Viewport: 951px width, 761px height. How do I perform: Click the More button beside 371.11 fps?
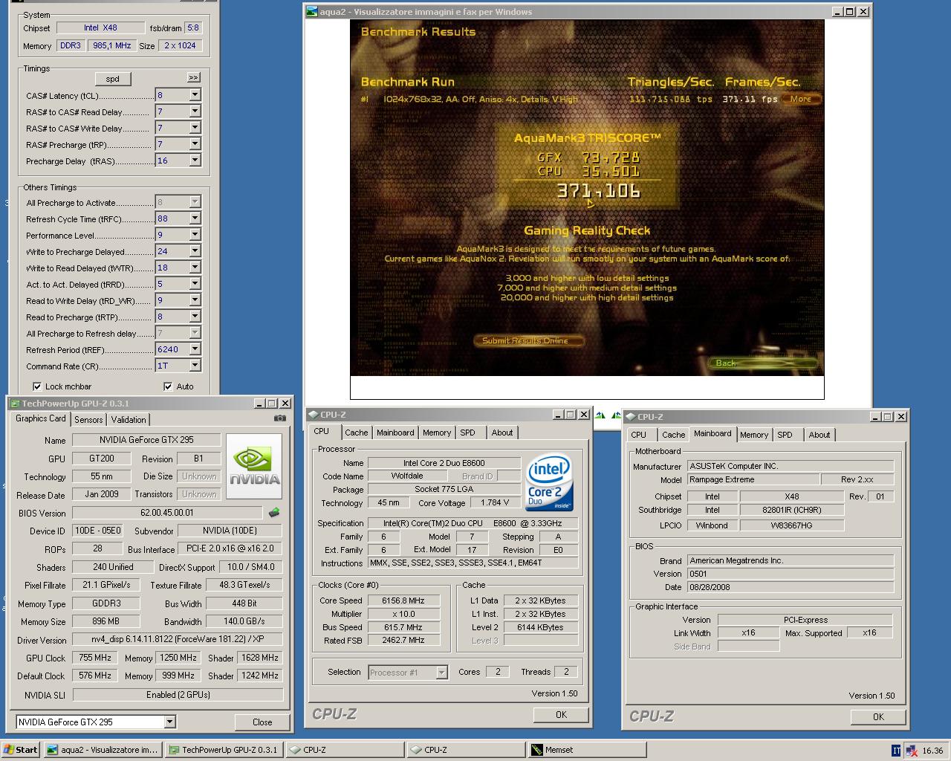point(801,99)
